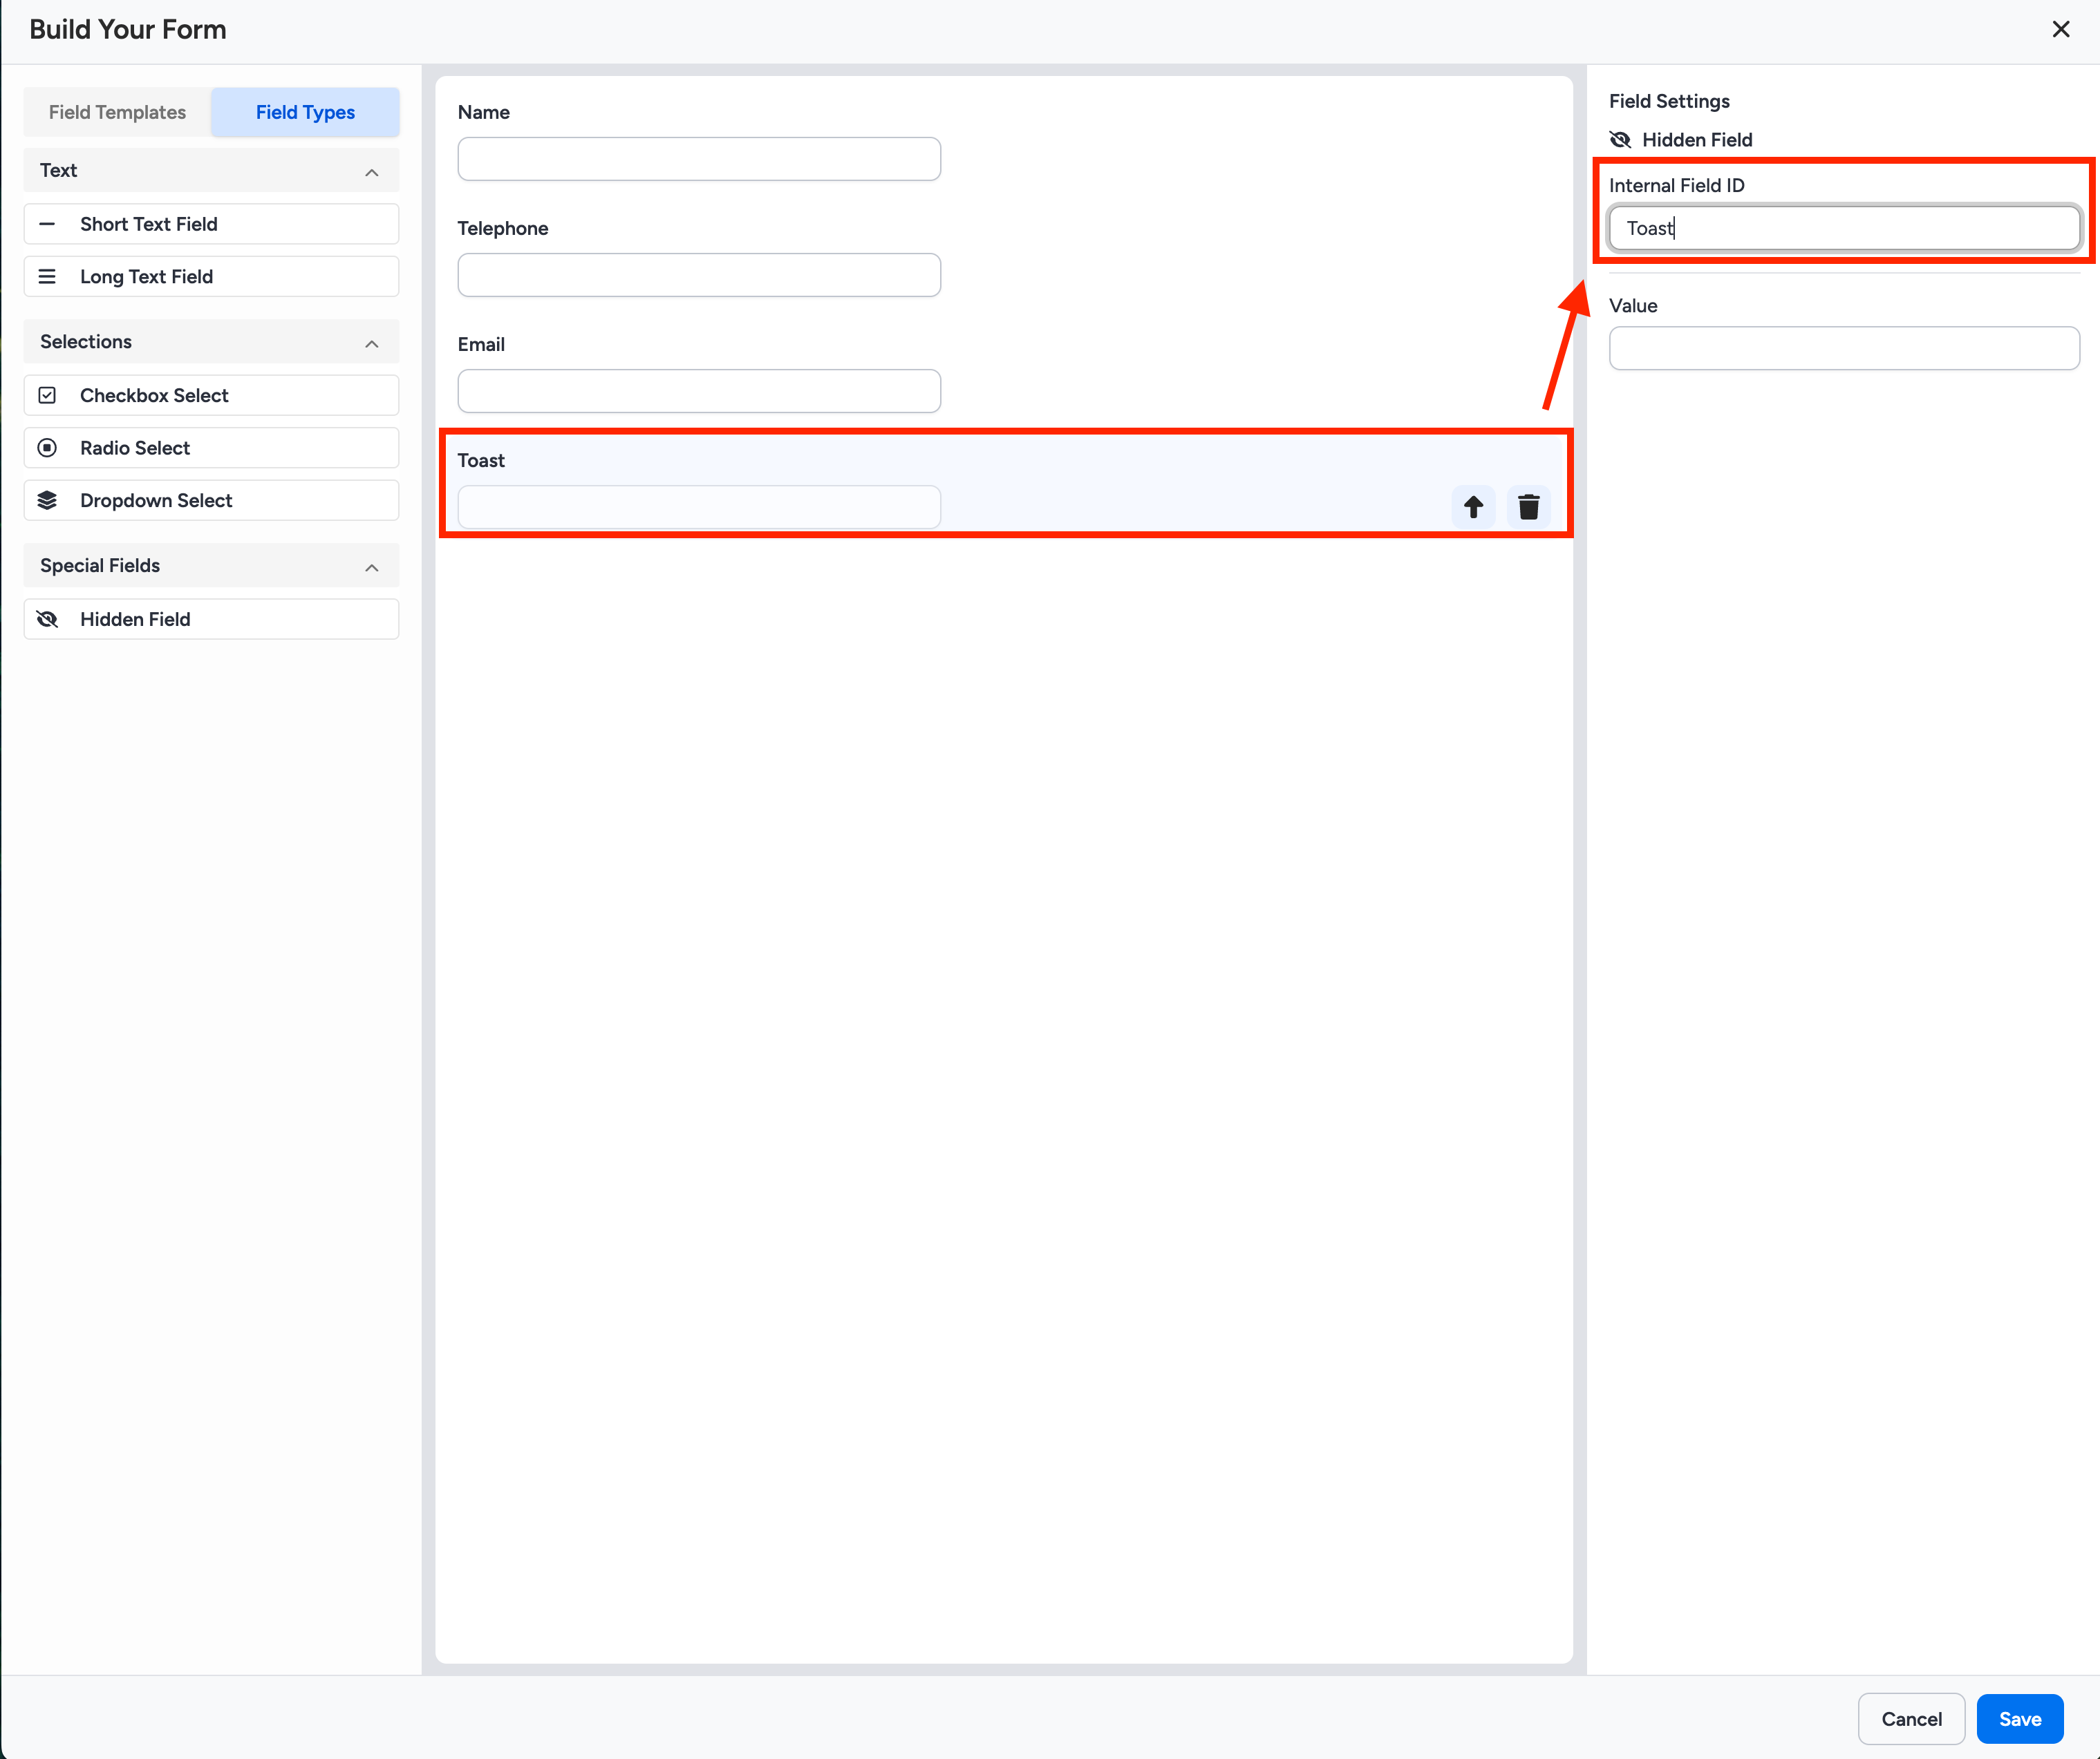The image size is (2100, 1759).
Task: Collapse the Text section chevron
Action: point(372,172)
